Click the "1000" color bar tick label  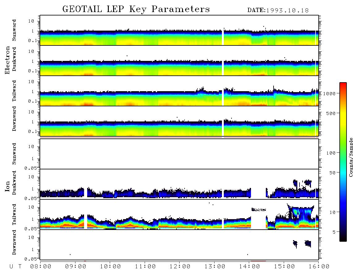(x=330, y=93)
